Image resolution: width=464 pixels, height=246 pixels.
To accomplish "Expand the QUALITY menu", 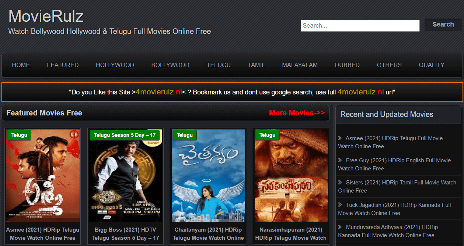I will 431,65.
